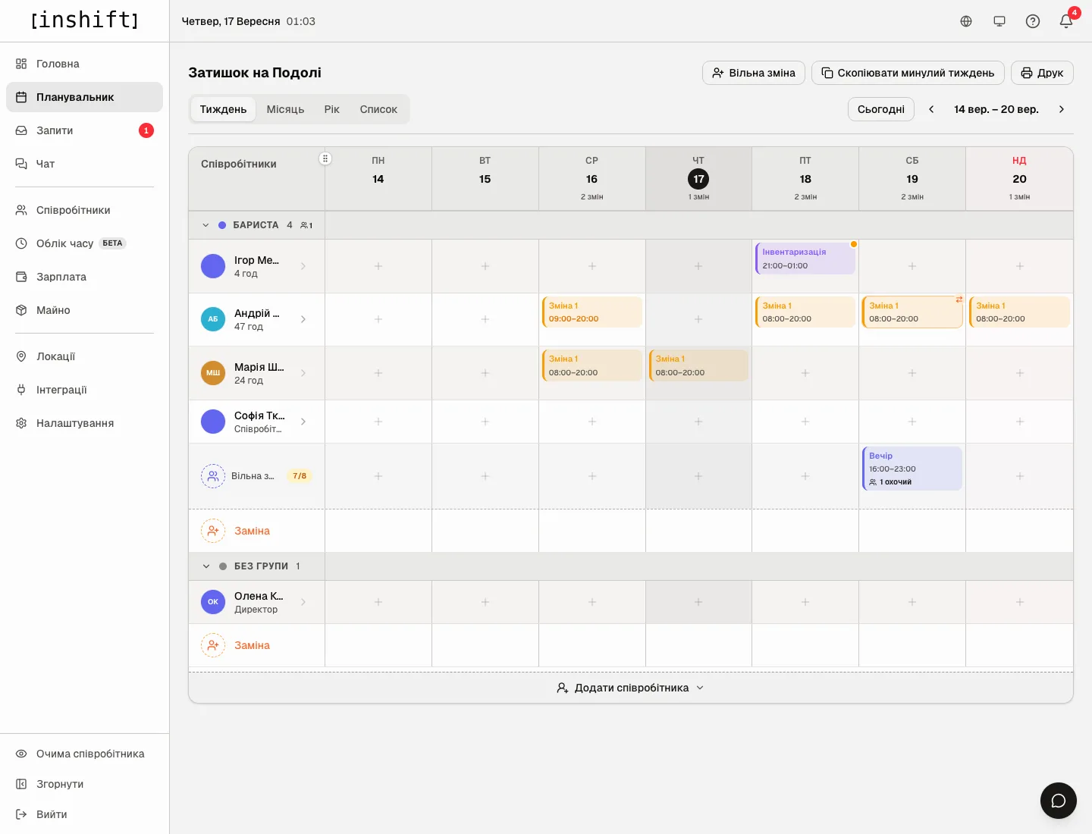This screenshot has width=1092, height=834.
Task: Click Андрій avatar labeled АБ
Action: point(213,319)
